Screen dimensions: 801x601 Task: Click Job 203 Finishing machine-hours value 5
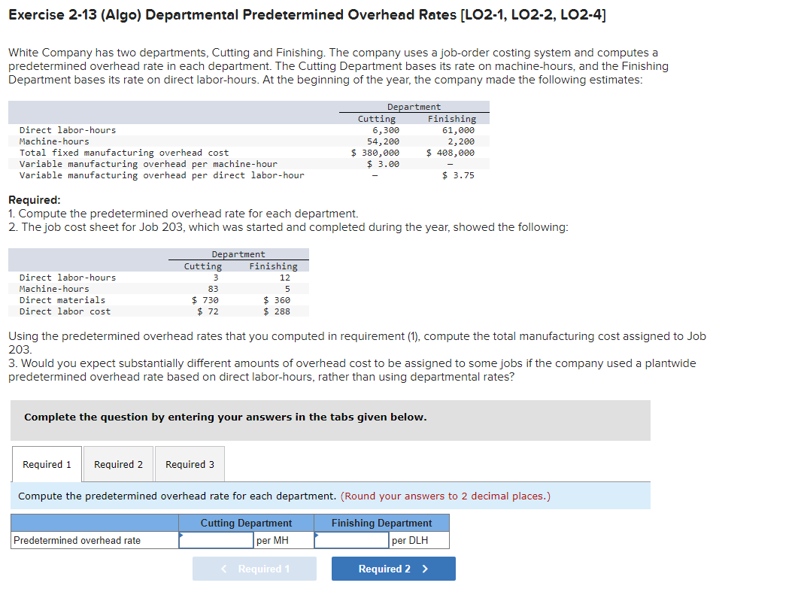[x=287, y=289]
